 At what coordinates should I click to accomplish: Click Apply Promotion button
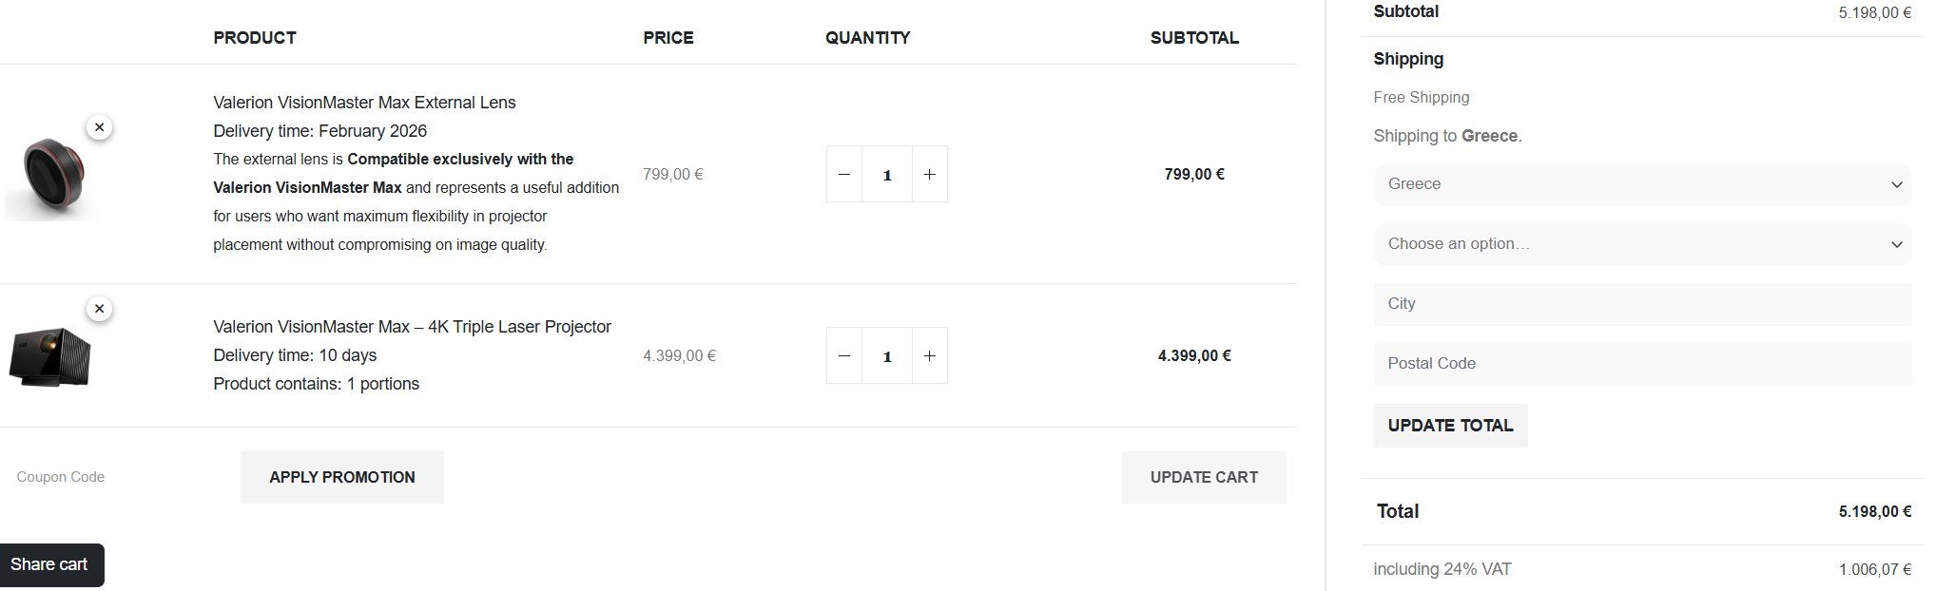[x=341, y=477]
